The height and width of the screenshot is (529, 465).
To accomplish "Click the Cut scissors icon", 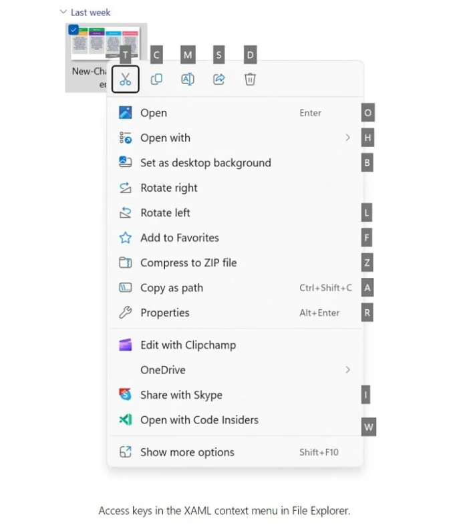I will coord(125,79).
